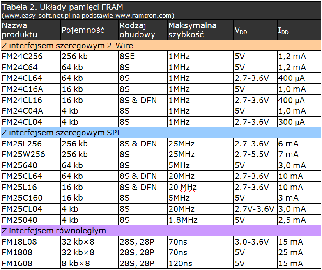The height and width of the screenshot is (270, 322).
Task: Click the 300 µA current of FM24CL04
Action: pyautogui.click(x=299, y=122)
